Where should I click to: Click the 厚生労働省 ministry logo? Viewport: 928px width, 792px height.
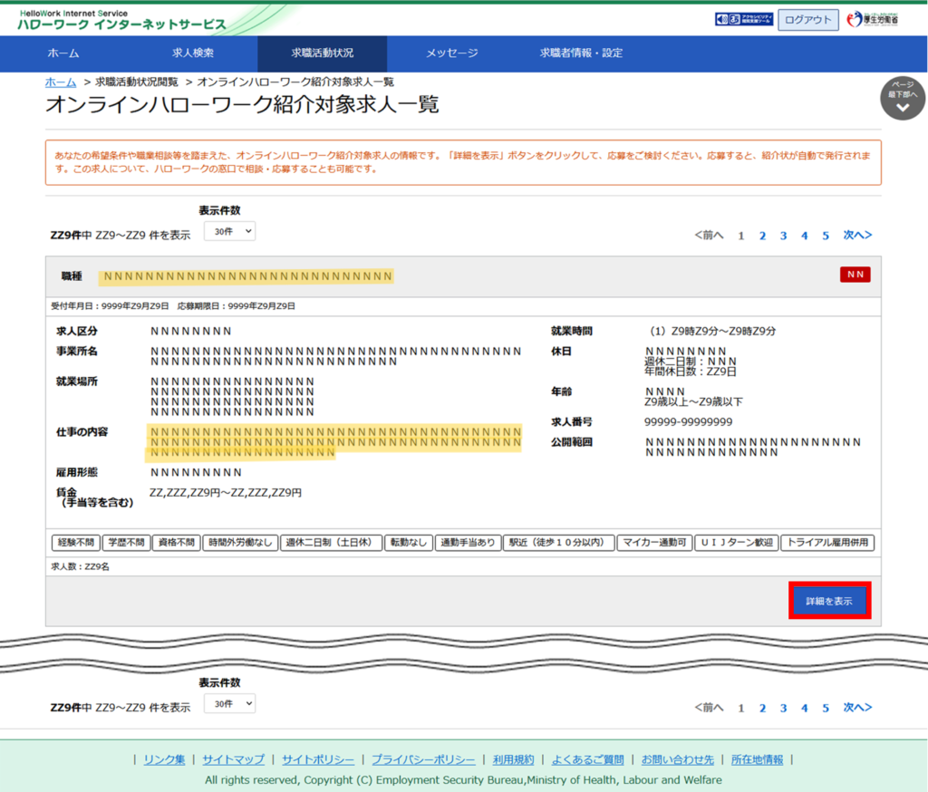[x=872, y=19]
